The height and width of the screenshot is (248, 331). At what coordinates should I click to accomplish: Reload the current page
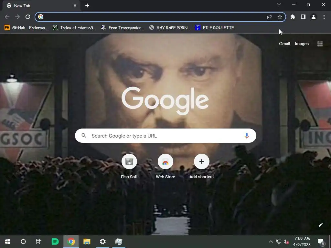[x=28, y=17]
